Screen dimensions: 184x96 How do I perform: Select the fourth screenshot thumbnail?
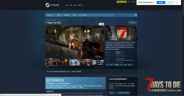tap(86, 62)
